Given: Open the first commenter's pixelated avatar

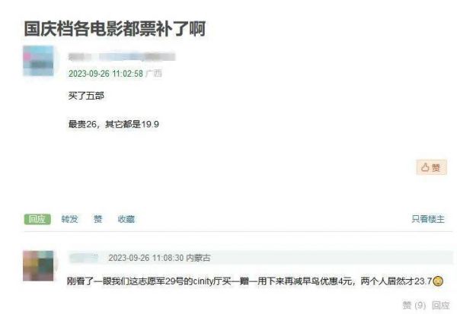Looking at the screenshot, I should pos(38,265).
